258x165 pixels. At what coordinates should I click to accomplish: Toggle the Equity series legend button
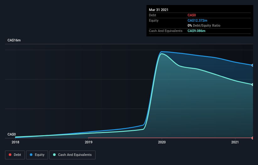37,155
